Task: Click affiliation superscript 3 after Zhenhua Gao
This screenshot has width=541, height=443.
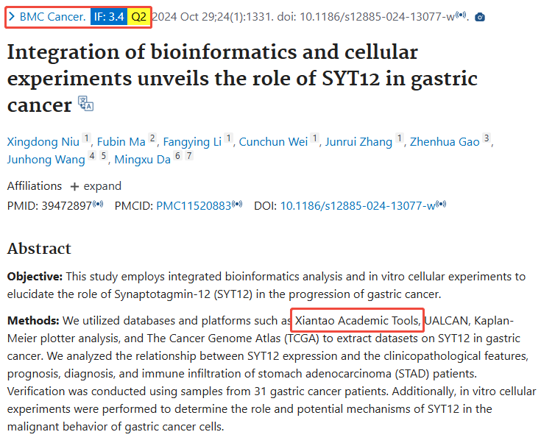Action: (487, 138)
